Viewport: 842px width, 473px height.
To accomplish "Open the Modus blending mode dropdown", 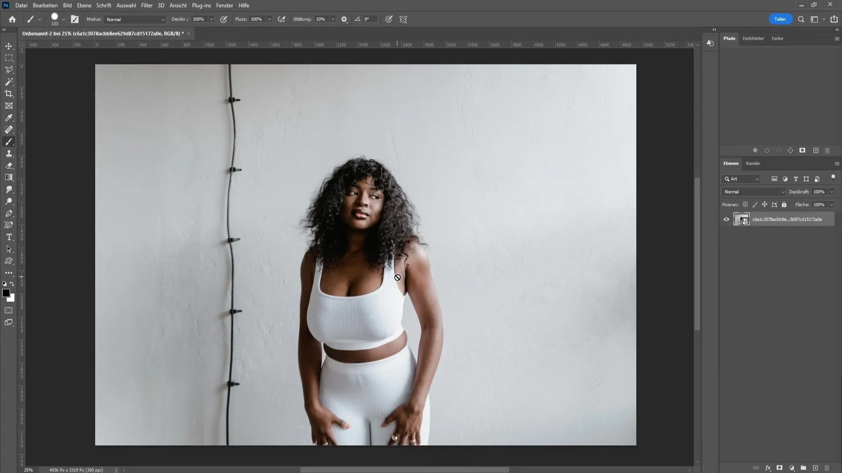I will [134, 19].
